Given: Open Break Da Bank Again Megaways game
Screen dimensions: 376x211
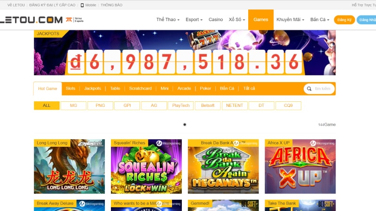Looking at the screenshot, I should [223, 166].
